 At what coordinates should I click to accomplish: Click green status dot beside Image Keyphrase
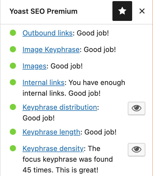tap(13, 49)
